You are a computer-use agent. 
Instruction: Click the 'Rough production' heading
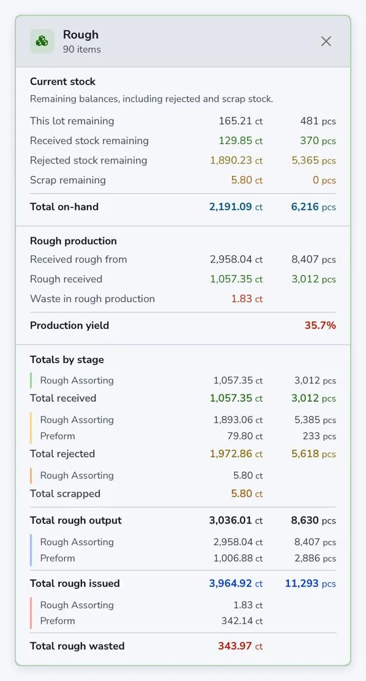click(x=73, y=241)
